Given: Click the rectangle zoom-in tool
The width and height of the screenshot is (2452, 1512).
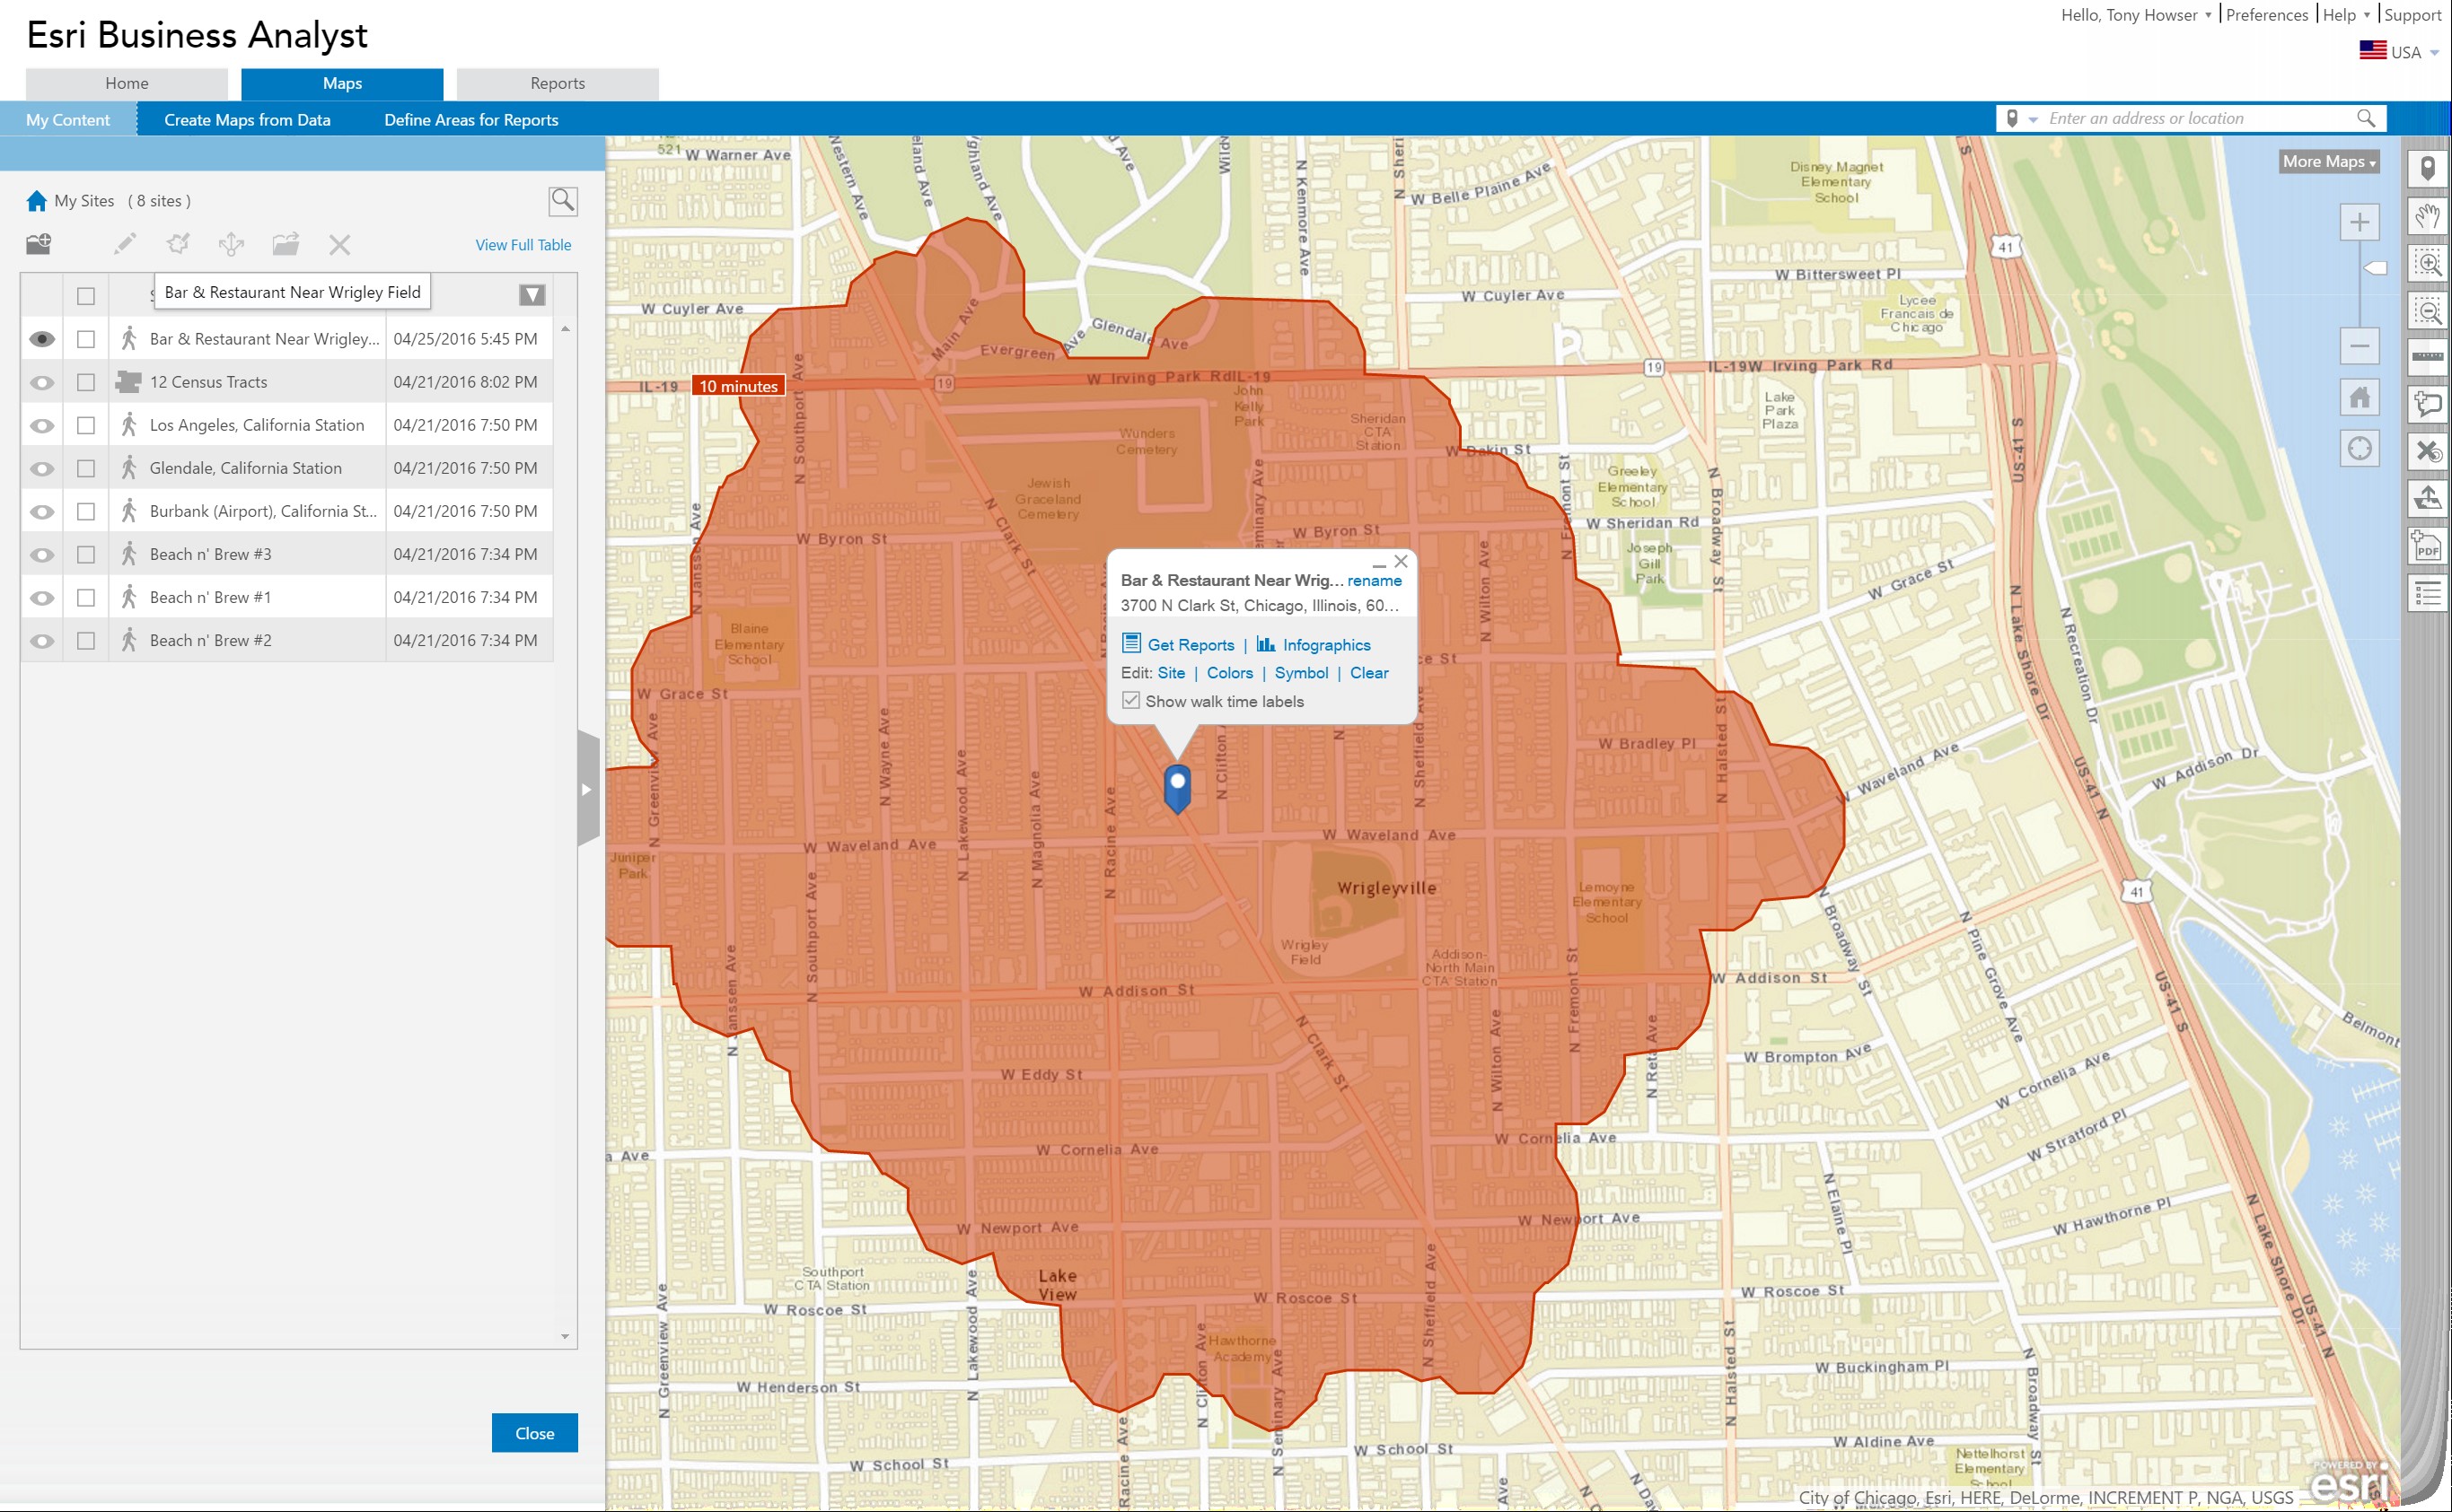Looking at the screenshot, I should click(x=2428, y=263).
